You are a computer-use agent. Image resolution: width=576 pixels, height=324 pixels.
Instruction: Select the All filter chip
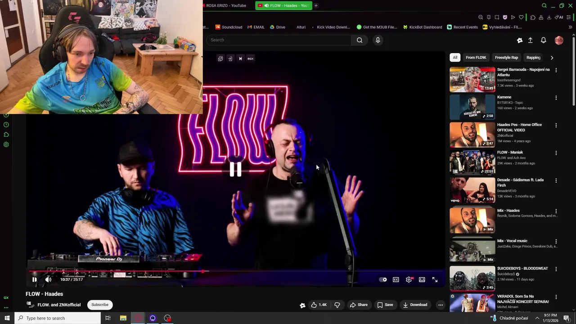455,58
